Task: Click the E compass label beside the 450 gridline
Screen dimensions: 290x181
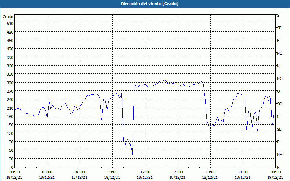Action: coord(278,41)
